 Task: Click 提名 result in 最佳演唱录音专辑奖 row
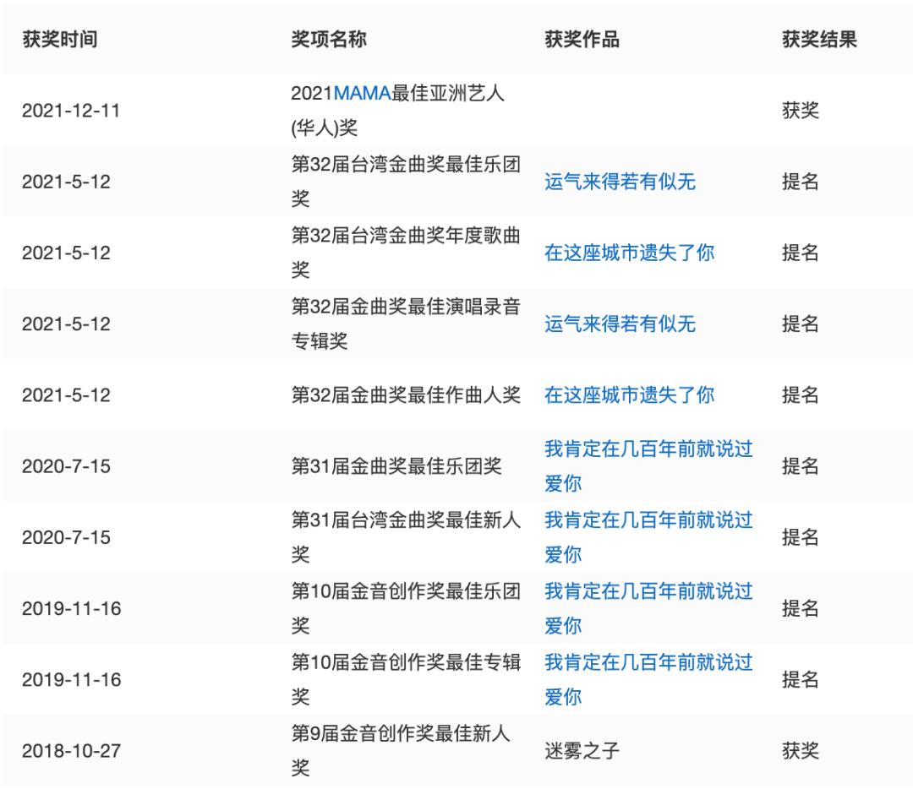800,324
